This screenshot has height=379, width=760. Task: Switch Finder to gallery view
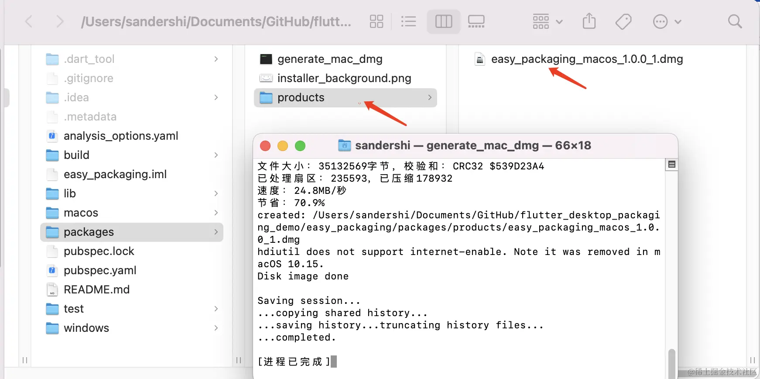tap(476, 21)
